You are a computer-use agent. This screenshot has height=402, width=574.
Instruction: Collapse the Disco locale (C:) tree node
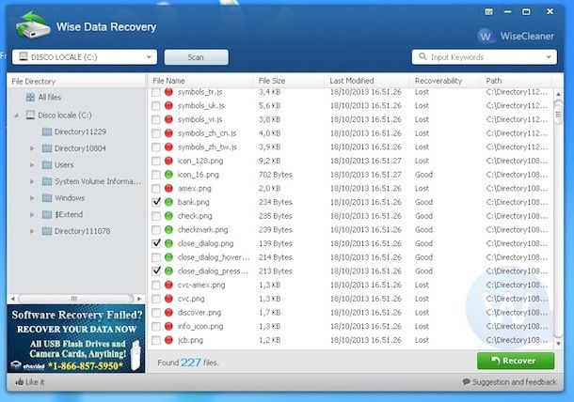point(16,116)
